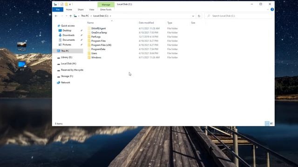This screenshot has width=298, height=167.
Task: Open Customize Quick Access Toolbar dropdown
Action: [70, 4]
